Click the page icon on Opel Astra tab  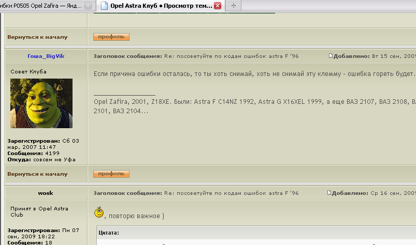[104, 6]
